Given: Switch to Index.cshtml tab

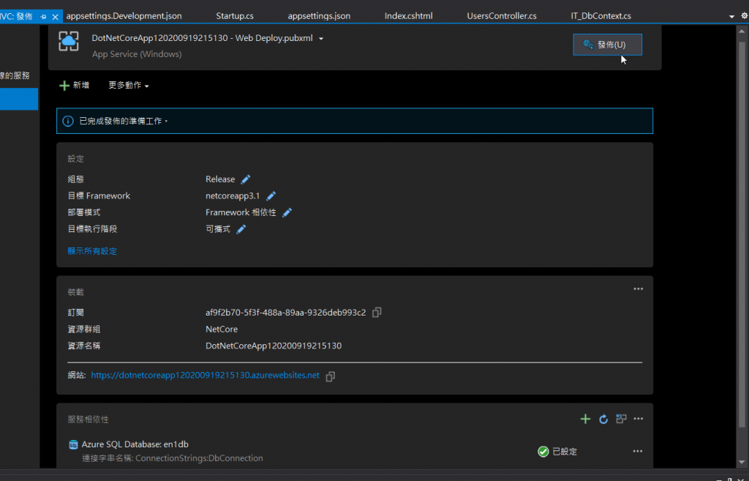Looking at the screenshot, I should point(408,16).
